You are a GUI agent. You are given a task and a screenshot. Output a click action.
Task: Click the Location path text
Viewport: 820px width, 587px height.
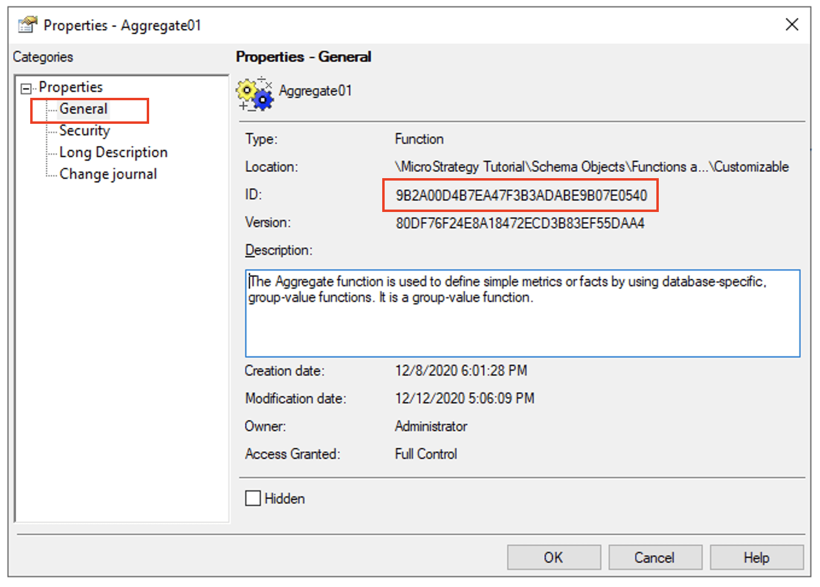coord(591,167)
